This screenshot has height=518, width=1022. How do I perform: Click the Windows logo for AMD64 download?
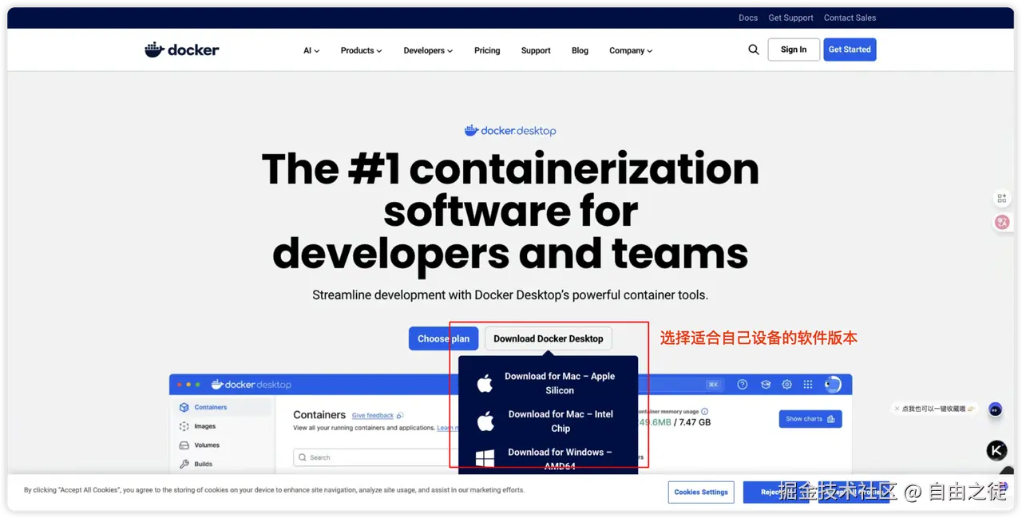(x=485, y=459)
